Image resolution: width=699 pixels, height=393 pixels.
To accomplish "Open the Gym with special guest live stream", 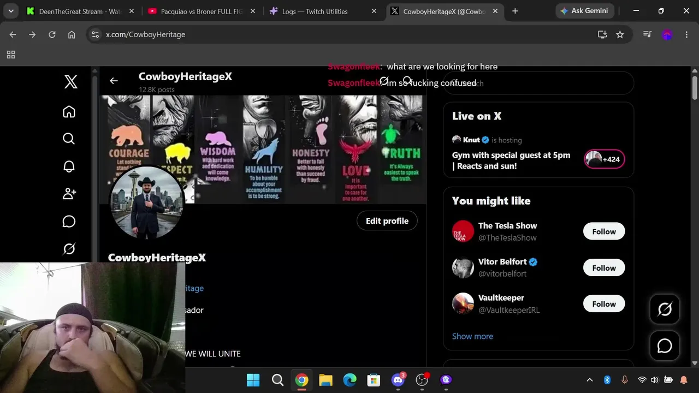I will click(511, 160).
